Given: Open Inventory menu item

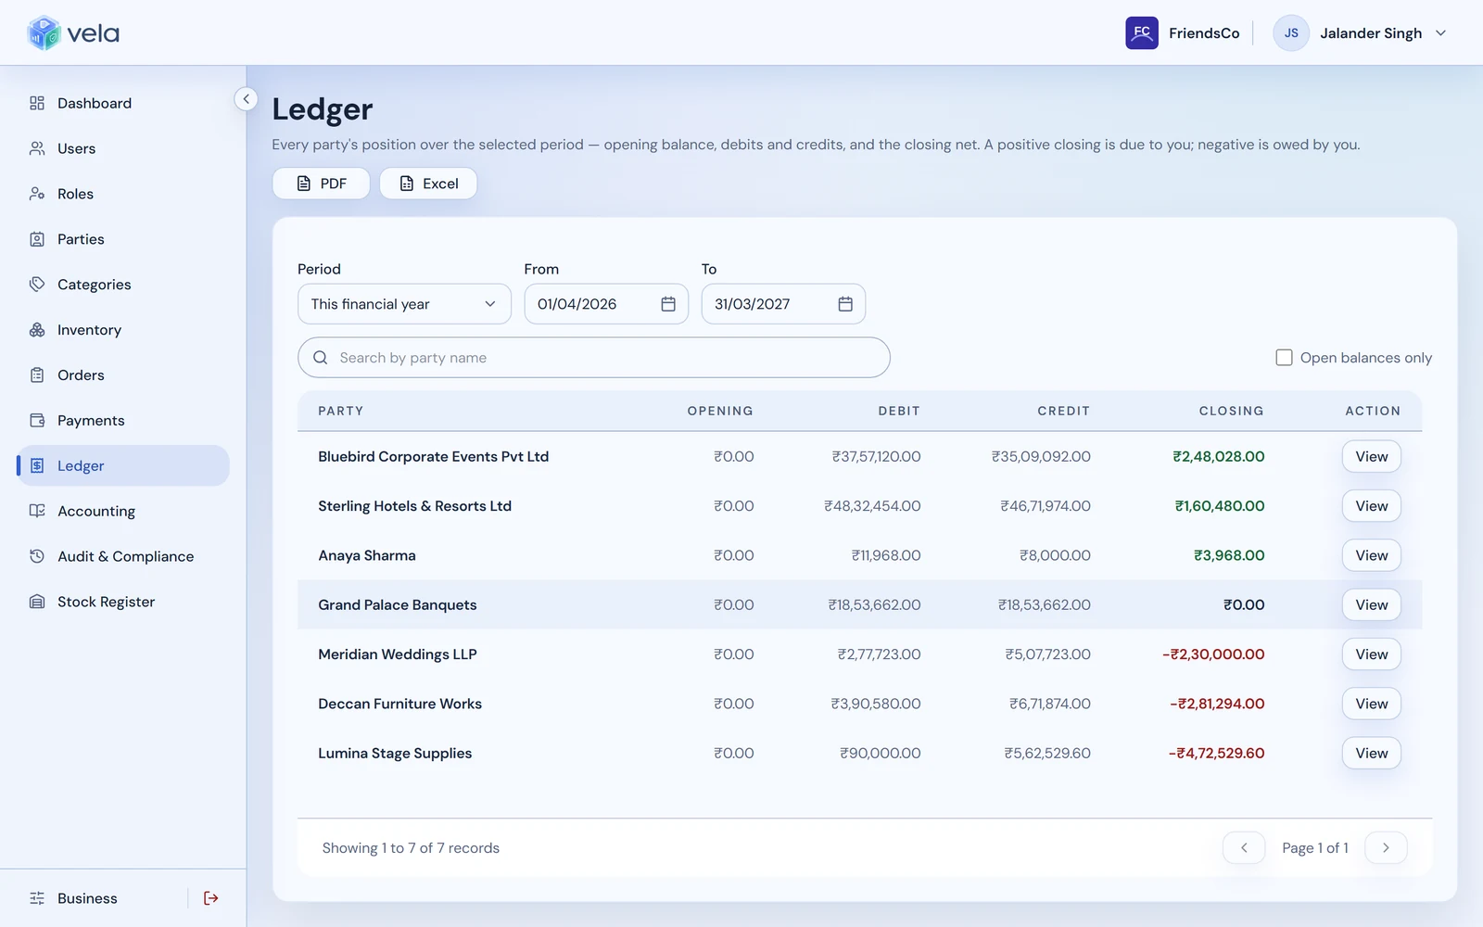Looking at the screenshot, I should tap(122, 330).
